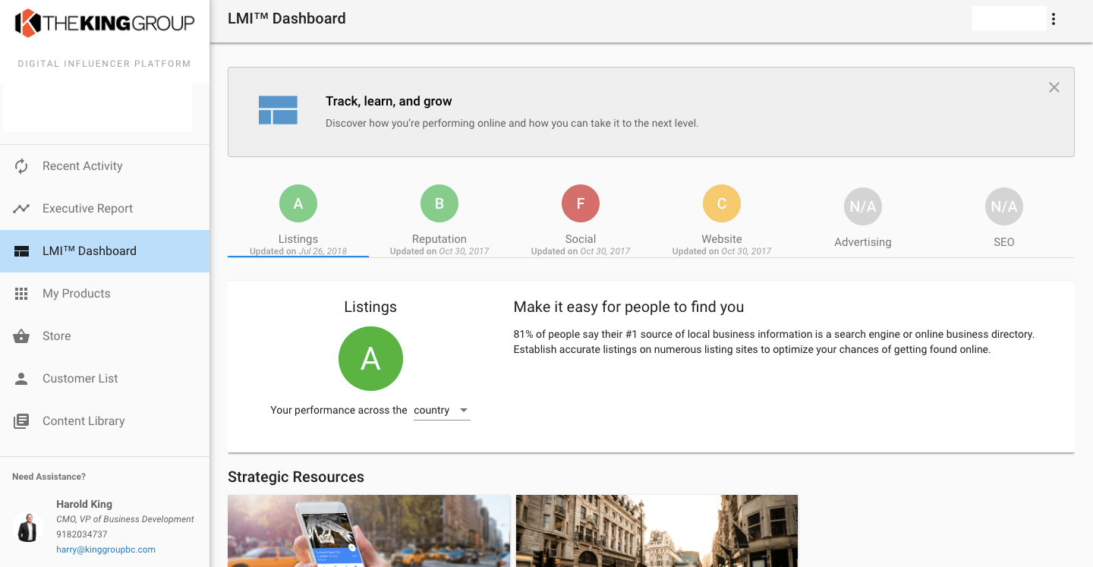Click the Strategic Resources heading
This screenshot has height=567, width=1093.
tap(296, 477)
